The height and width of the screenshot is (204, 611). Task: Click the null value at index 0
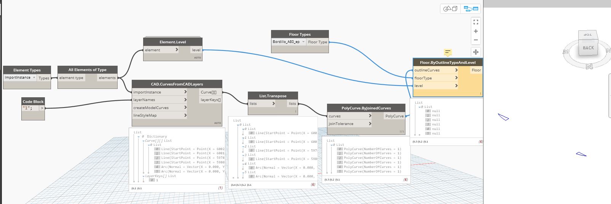pos(436,111)
